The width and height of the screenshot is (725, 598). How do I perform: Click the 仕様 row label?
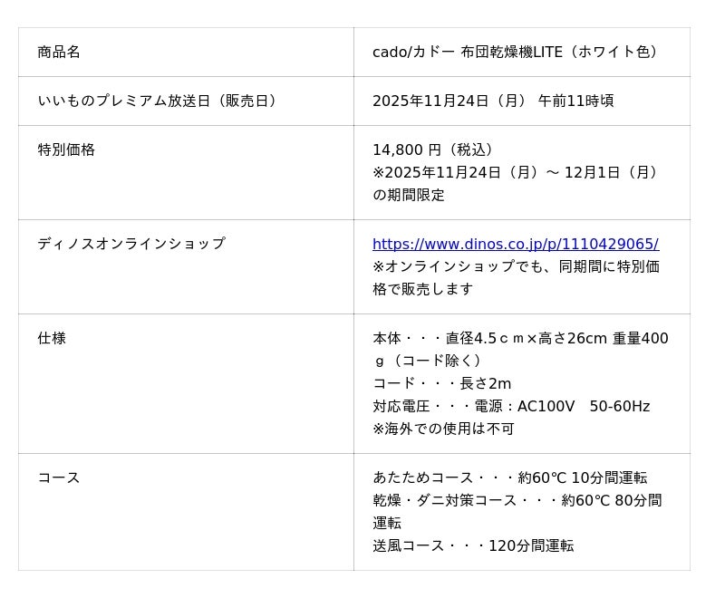52,338
